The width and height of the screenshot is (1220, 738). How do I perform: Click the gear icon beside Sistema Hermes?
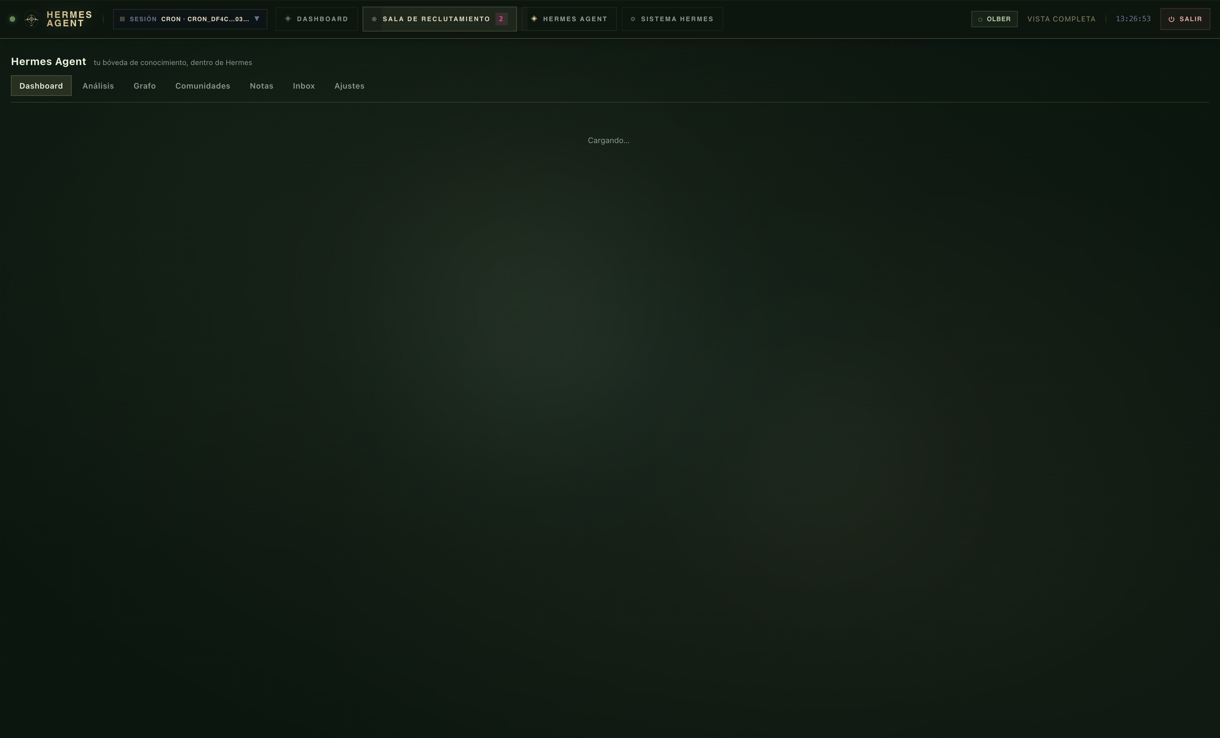click(633, 19)
